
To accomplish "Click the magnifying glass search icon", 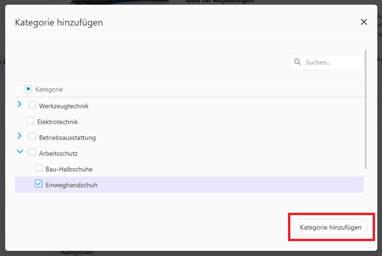I will click(298, 62).
